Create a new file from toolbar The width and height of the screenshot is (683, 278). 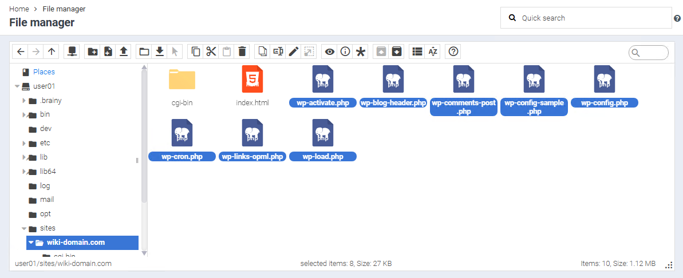(x=108, y=52)
